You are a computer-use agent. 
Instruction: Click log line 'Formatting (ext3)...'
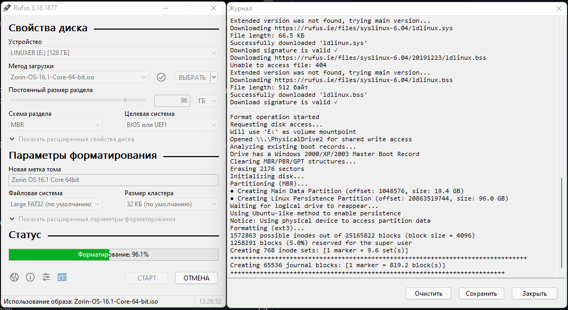pos(267,228)
